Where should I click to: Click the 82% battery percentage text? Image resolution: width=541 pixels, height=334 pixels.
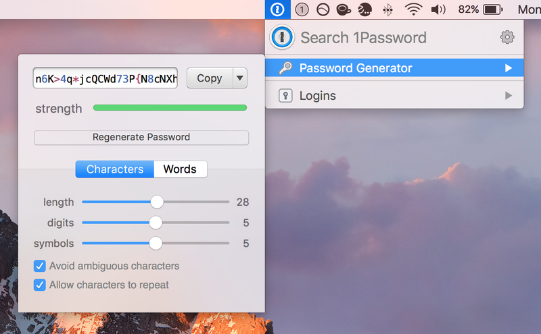[468, 9]
